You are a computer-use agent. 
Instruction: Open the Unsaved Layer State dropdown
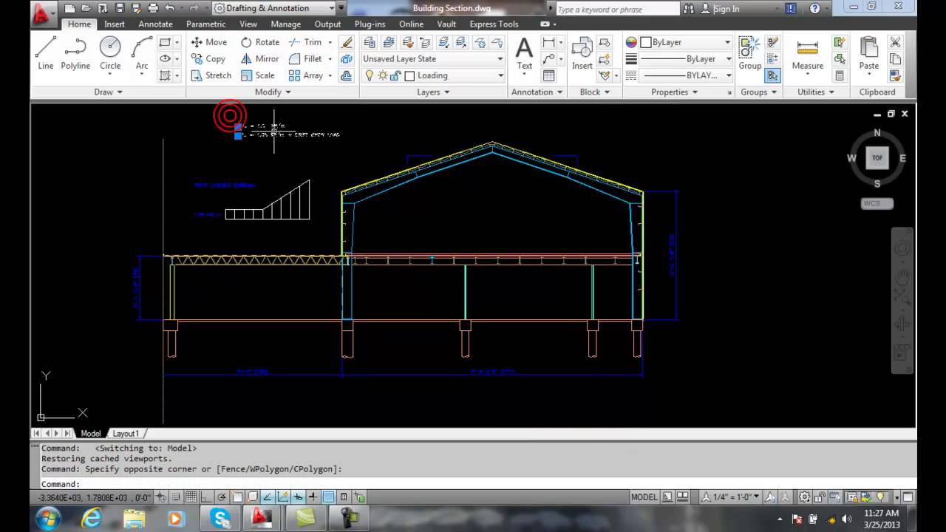433,59
